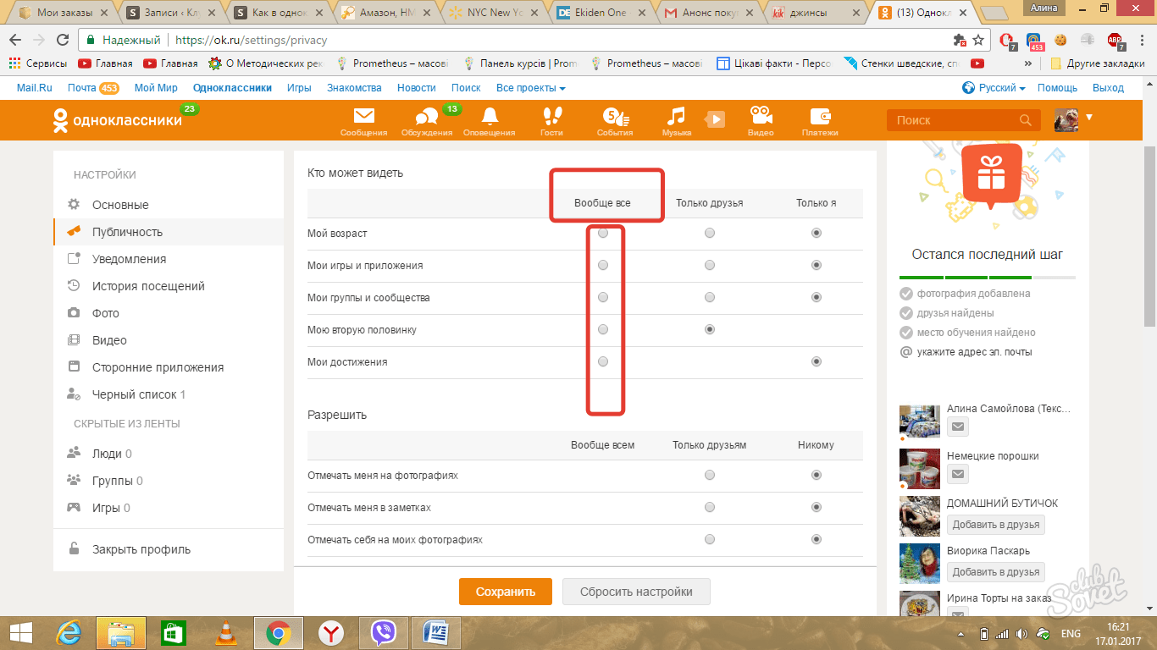This screenshot has width=1157, height=650.
Task: Click укажите адрес эл. почты link
Action: [974, 352]
